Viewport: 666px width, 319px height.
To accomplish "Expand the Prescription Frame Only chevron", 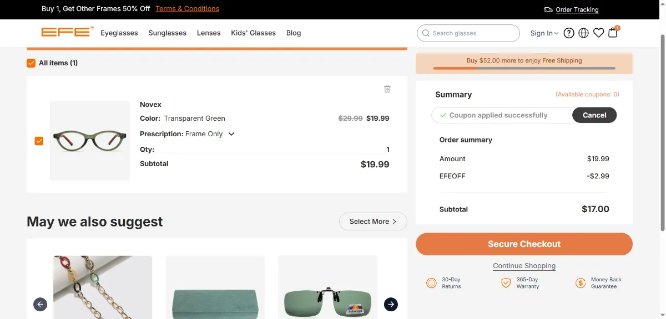I will [231, 134].
